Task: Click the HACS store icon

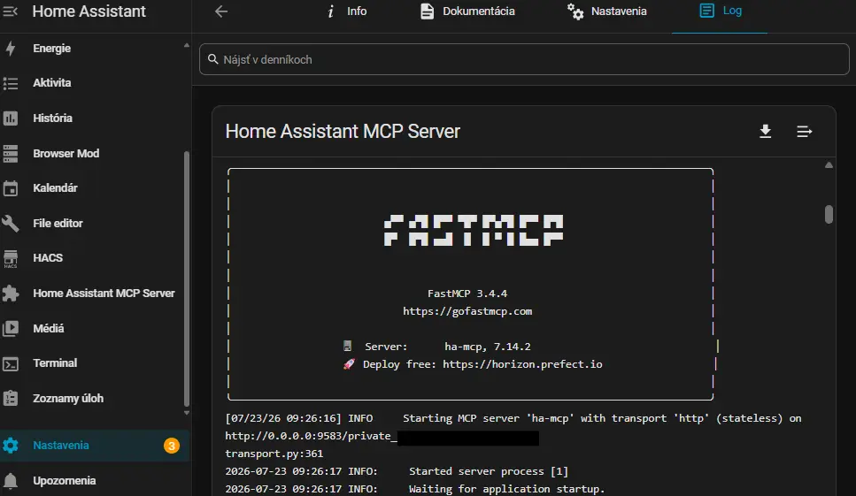Action: [x=11, y=258]
